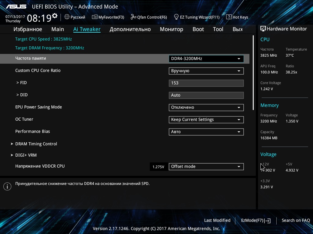Open EPU Power Saving Mode dropdown

pos(206,108)
